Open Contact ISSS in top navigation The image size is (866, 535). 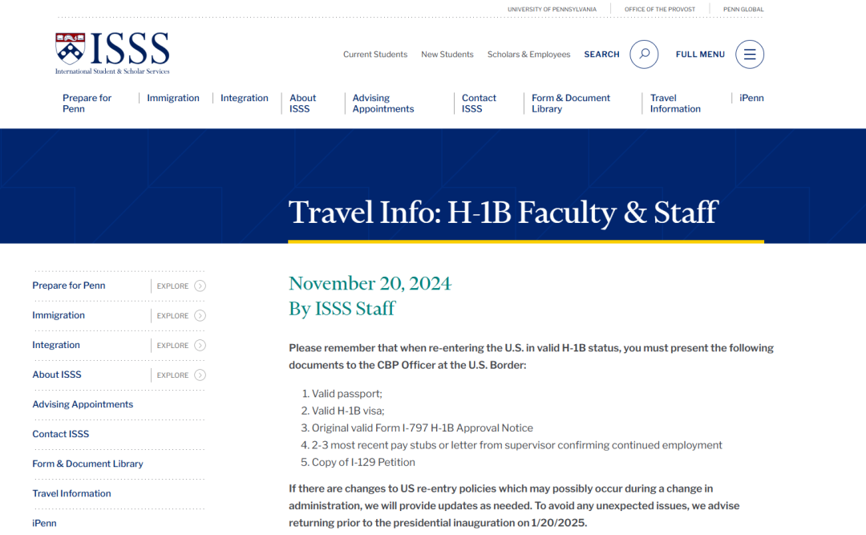pyautogui.click(x=479, y=103)
